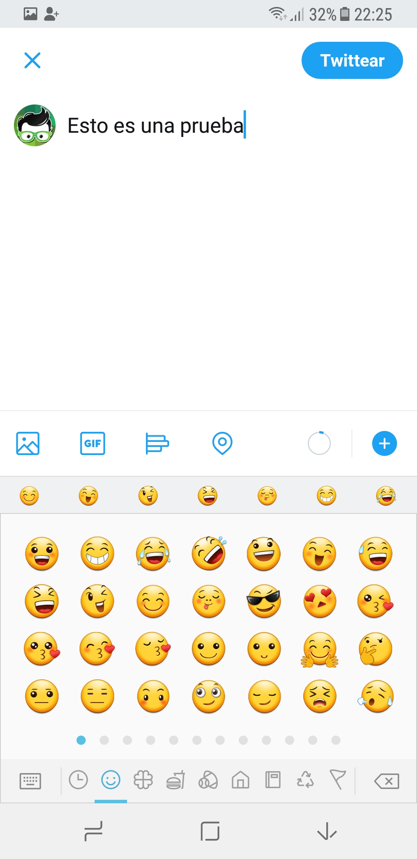Open the recent emojis tab
The width and height of the screenshot is (417, 859).
point(78,780)
